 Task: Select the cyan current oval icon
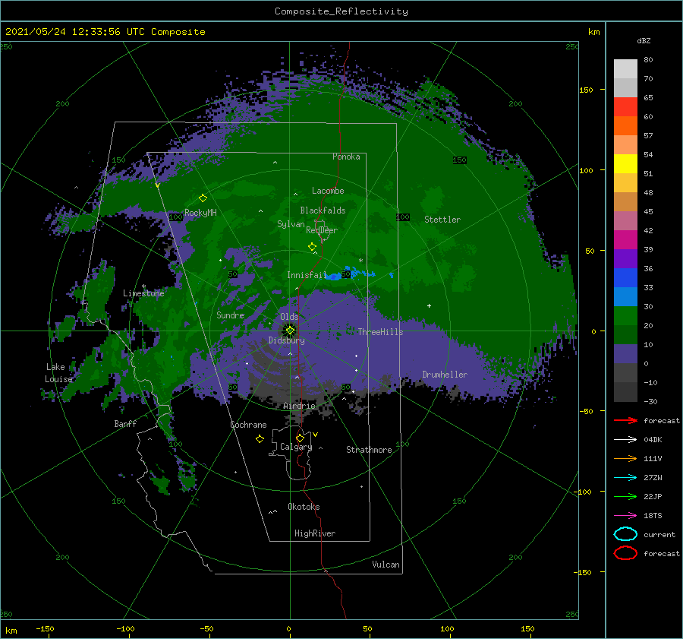coord(625,534)
